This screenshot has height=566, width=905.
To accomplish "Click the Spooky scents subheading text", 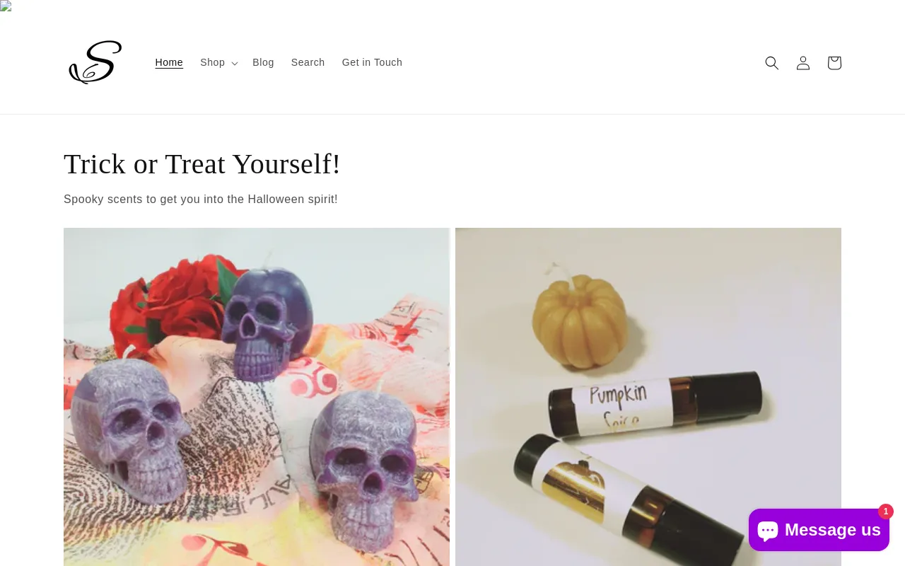I will pyautogui.click(x=201, y=200).
